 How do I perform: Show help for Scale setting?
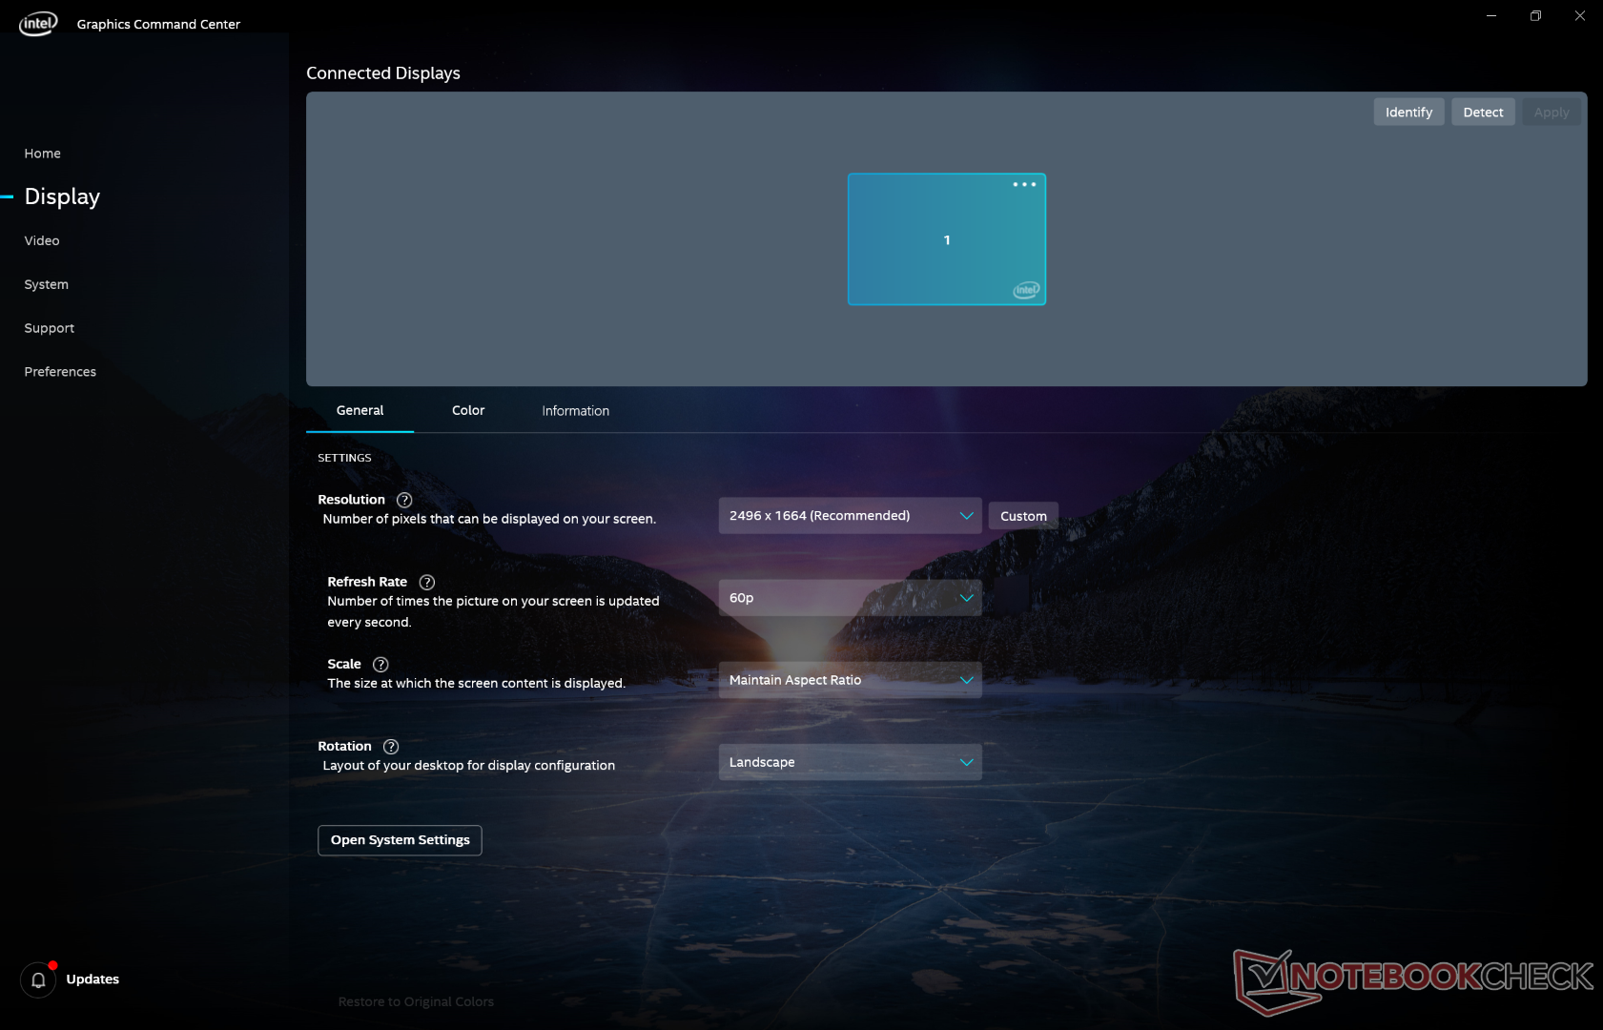pos(380,664)
